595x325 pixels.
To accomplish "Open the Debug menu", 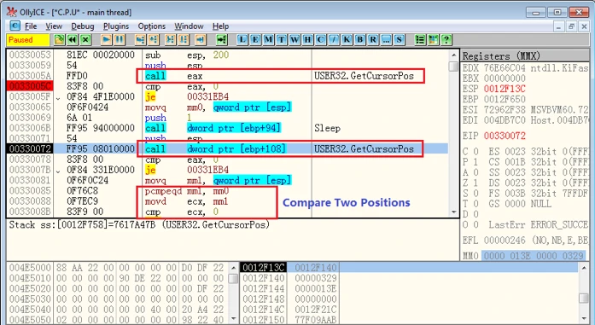I will [x=83, y=26].
